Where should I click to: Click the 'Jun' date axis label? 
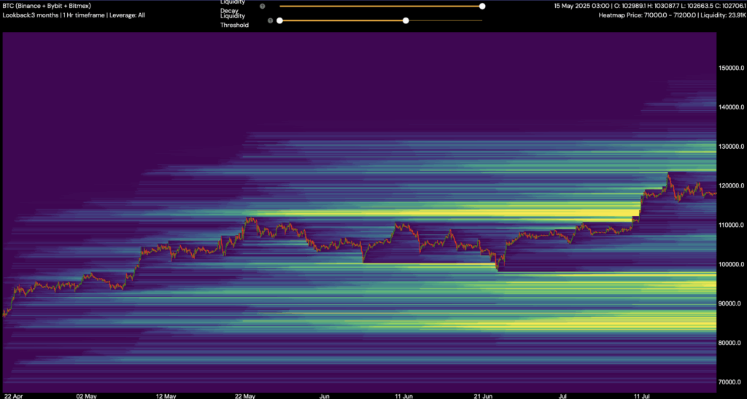click(325, 395)
